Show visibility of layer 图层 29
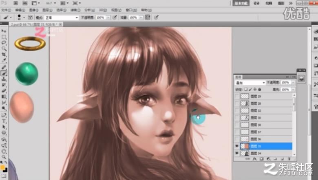The width and height of the screenshot is (318, 180). point(237,96)
